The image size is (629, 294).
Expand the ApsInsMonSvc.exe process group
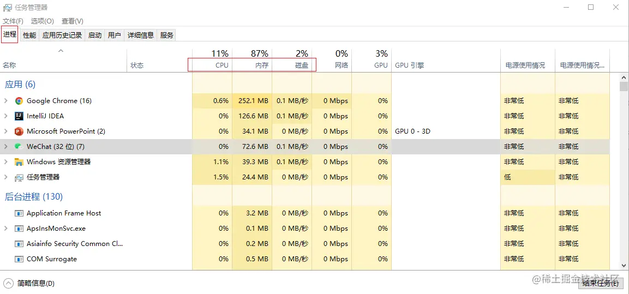pos(5,228)
